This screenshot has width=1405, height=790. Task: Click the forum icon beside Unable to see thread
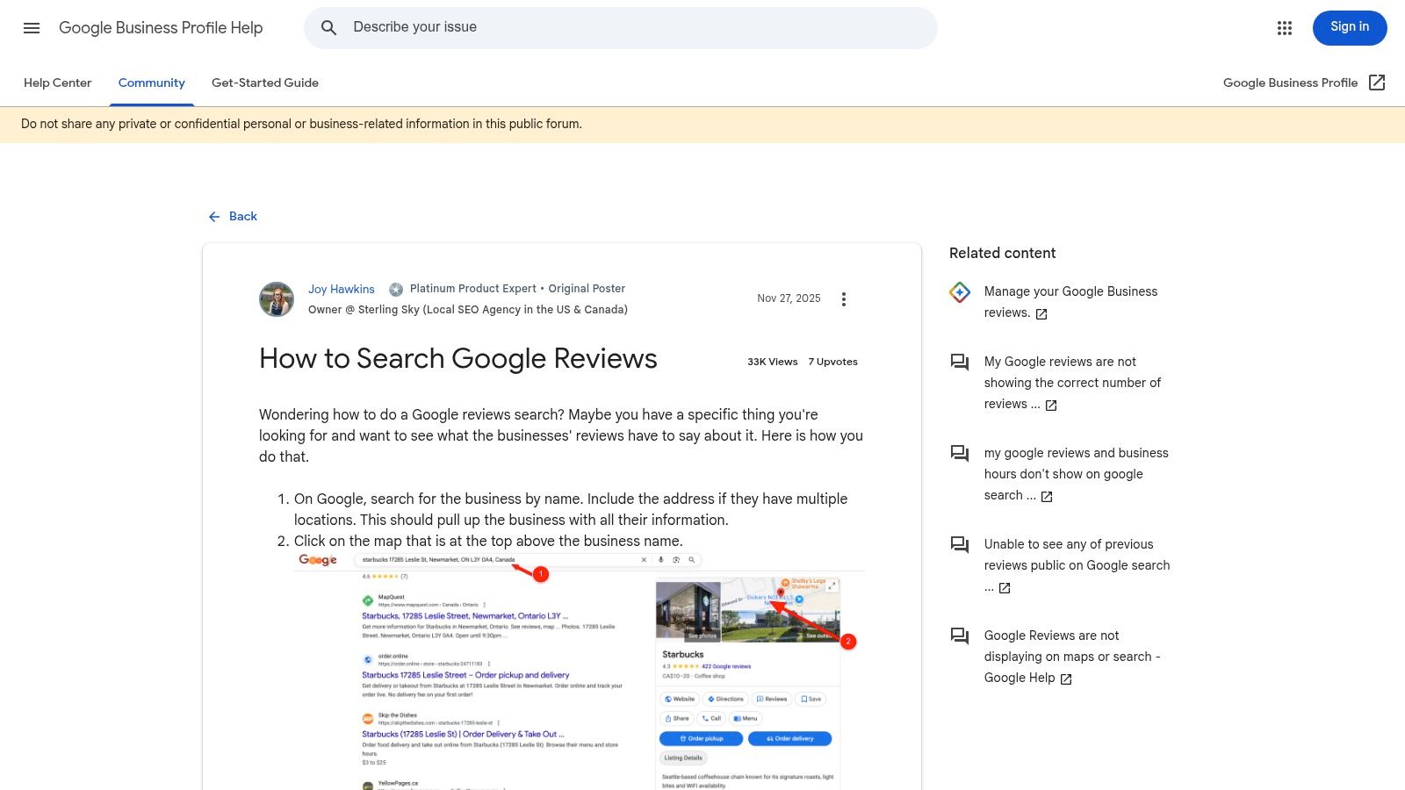click(x=960, y=544)
